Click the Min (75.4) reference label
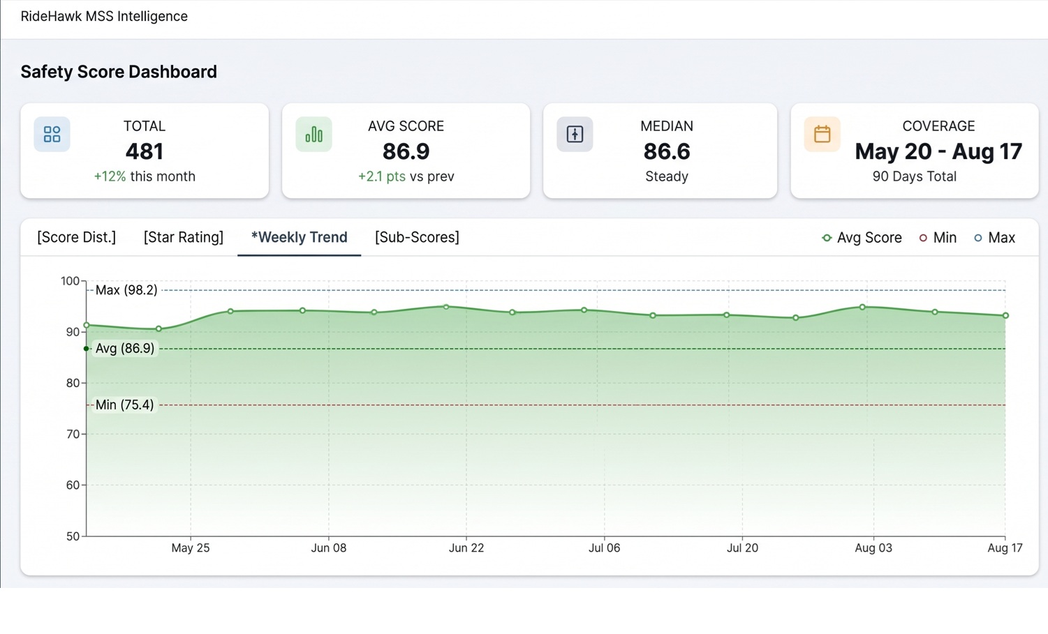The image size is (1048, 634). point(124,405)
